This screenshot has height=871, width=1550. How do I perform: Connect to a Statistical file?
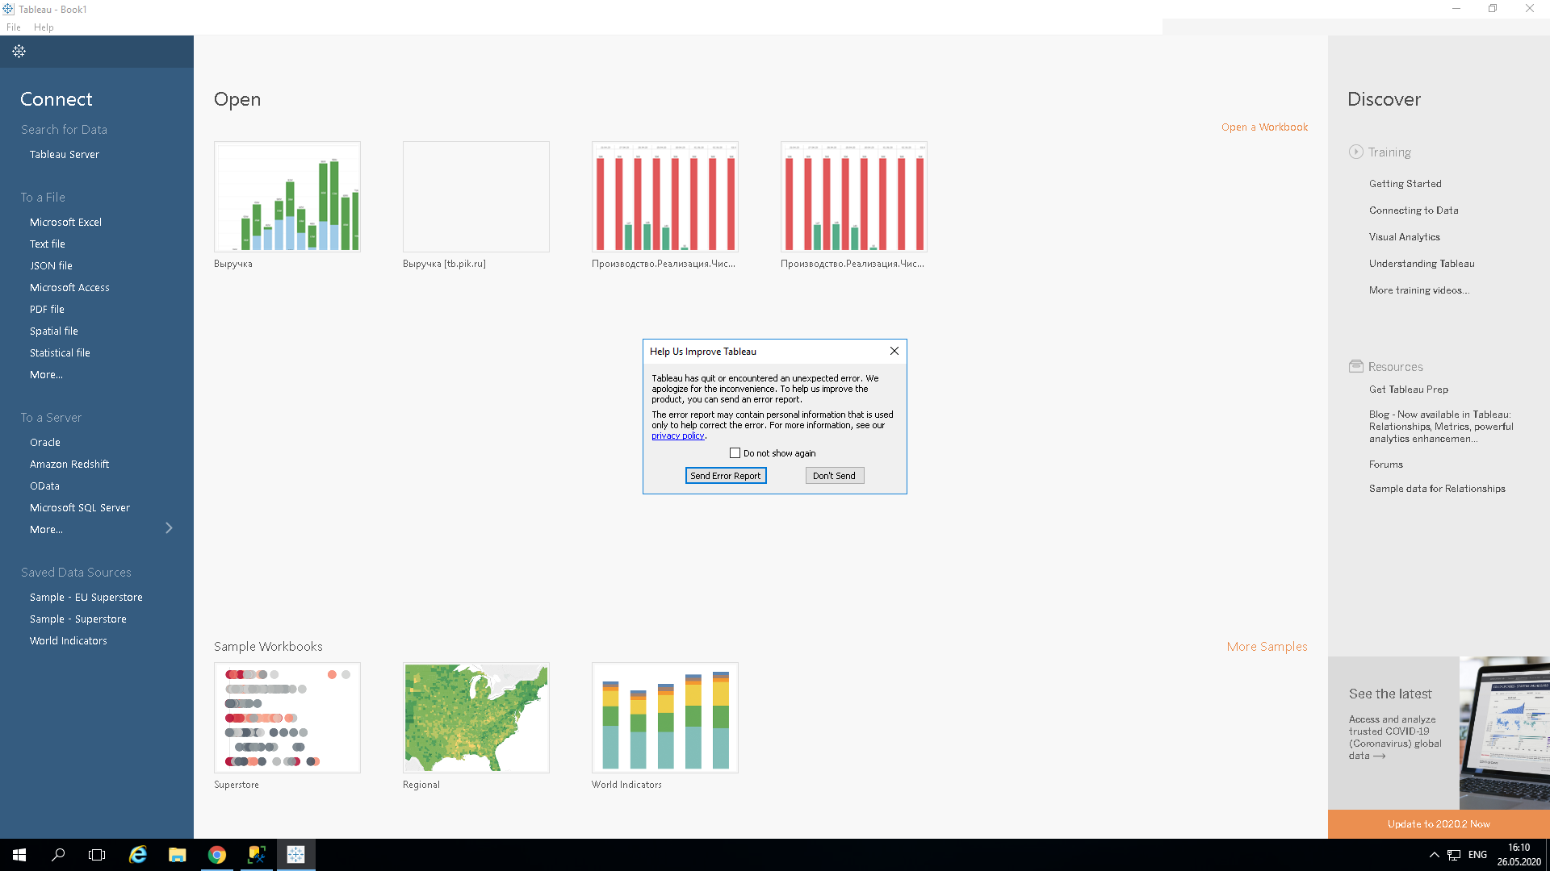60,353
